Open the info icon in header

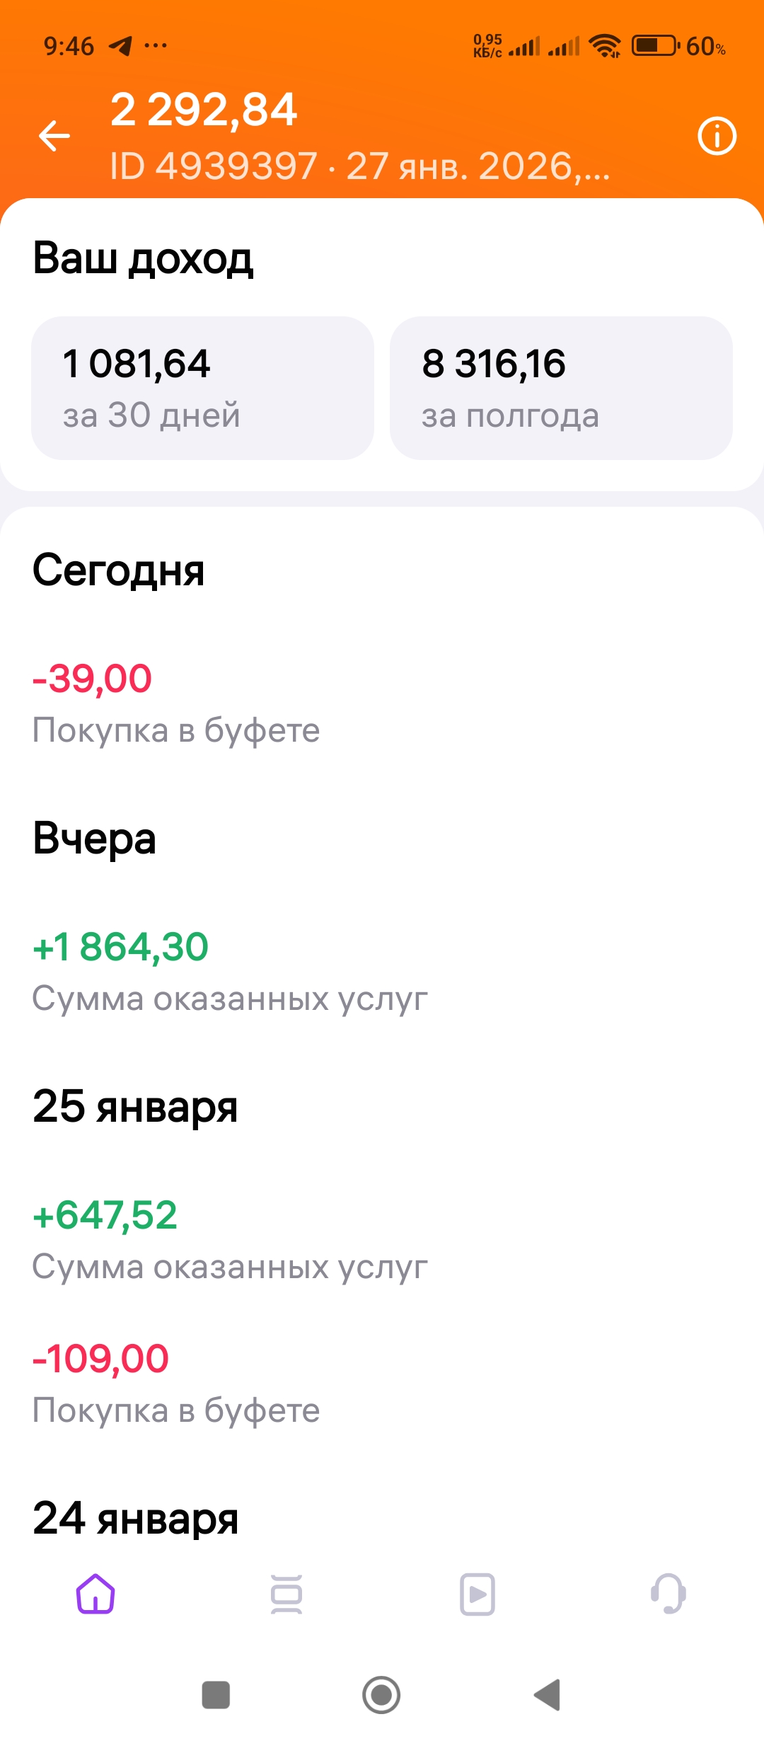pyautogui.click(x=717, y=136)
